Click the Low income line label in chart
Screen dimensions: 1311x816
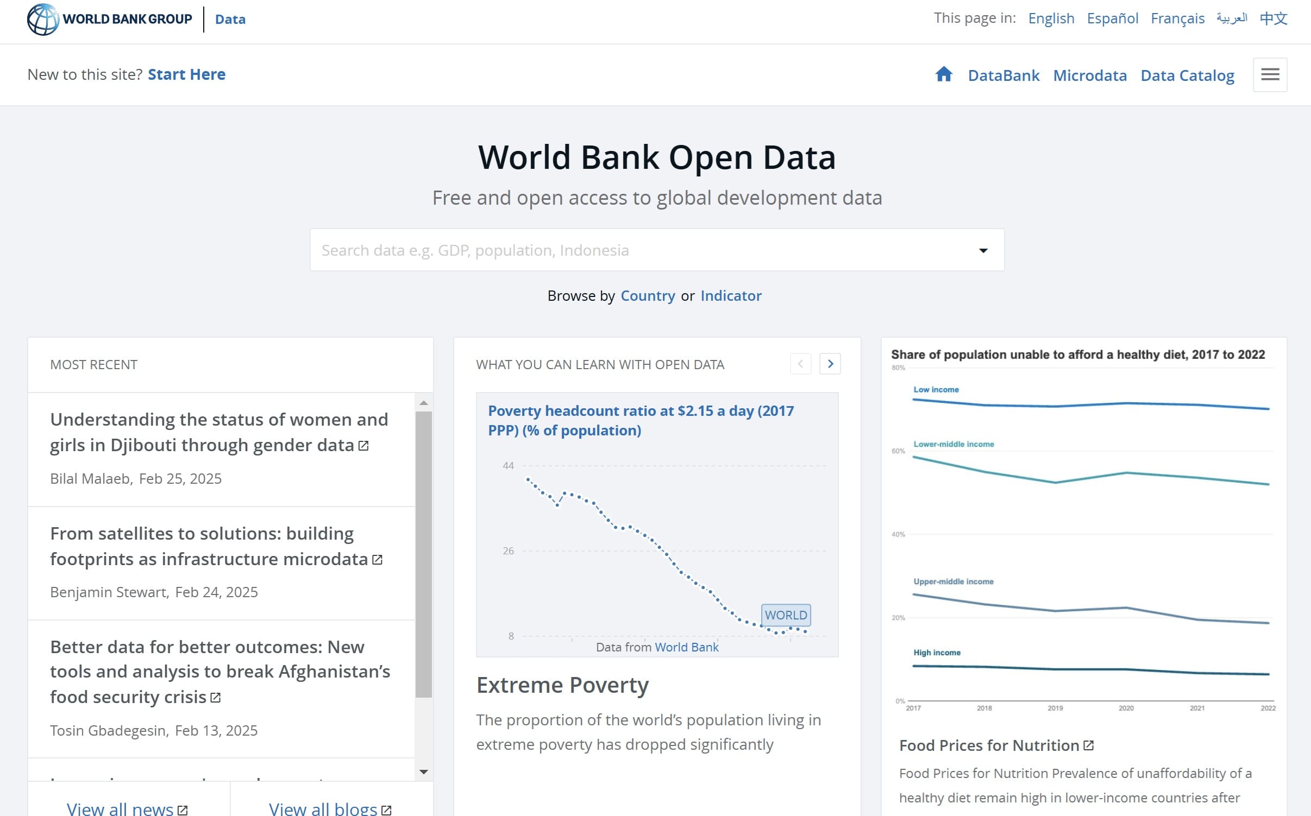(x=936, y=390)
